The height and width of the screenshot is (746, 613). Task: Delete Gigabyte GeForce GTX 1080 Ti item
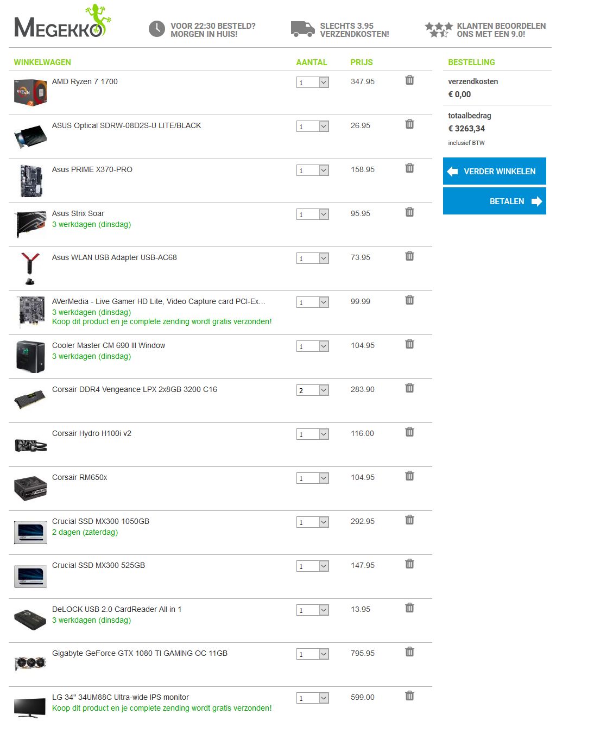click(x=409, y=652)
